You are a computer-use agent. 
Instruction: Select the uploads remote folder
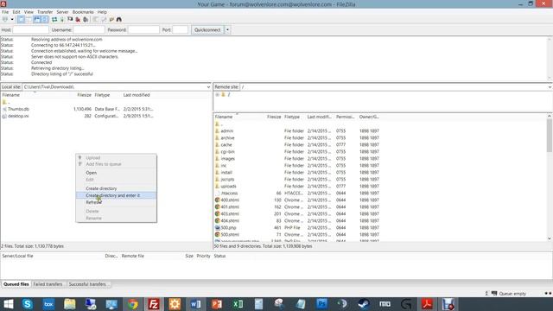click(x=228, y=187)
